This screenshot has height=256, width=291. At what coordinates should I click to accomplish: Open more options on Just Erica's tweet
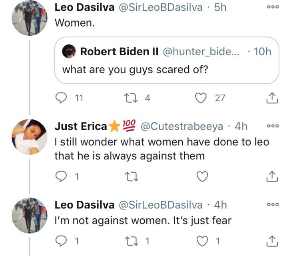click(272, 126)
